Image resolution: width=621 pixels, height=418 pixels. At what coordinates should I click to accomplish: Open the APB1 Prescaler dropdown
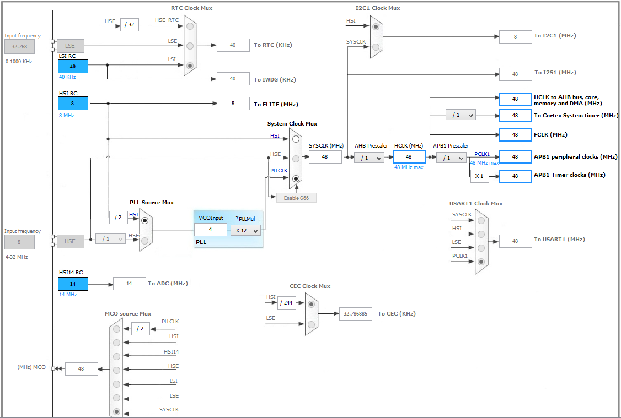452,158
